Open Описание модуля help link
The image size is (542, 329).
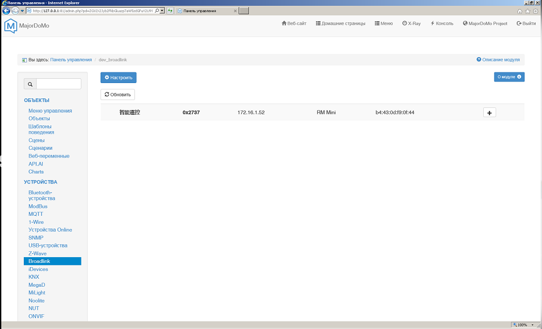point(498,59)
